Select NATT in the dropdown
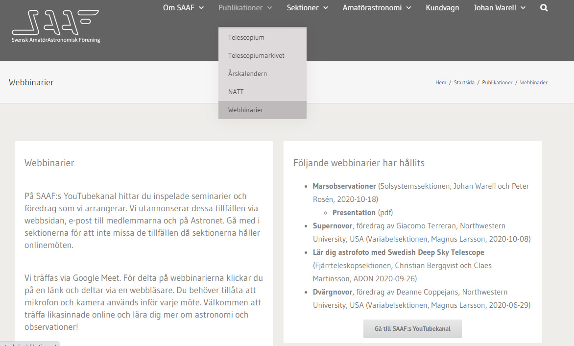This screenshot has height=346, width=574. (x=236, y=92)
